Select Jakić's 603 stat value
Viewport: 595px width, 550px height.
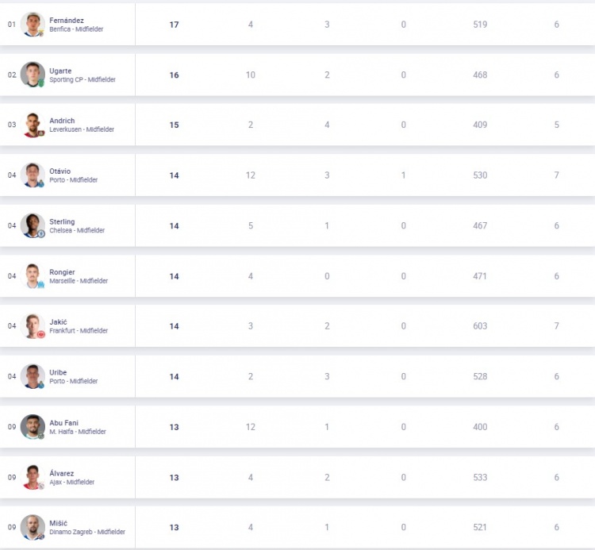[480, 326]
